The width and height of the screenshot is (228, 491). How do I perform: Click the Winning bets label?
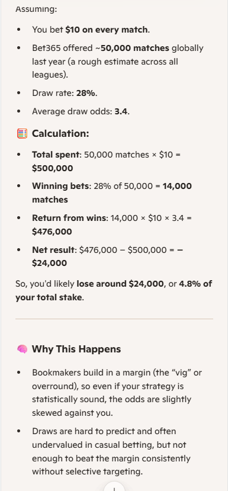[x=60, y=186]
